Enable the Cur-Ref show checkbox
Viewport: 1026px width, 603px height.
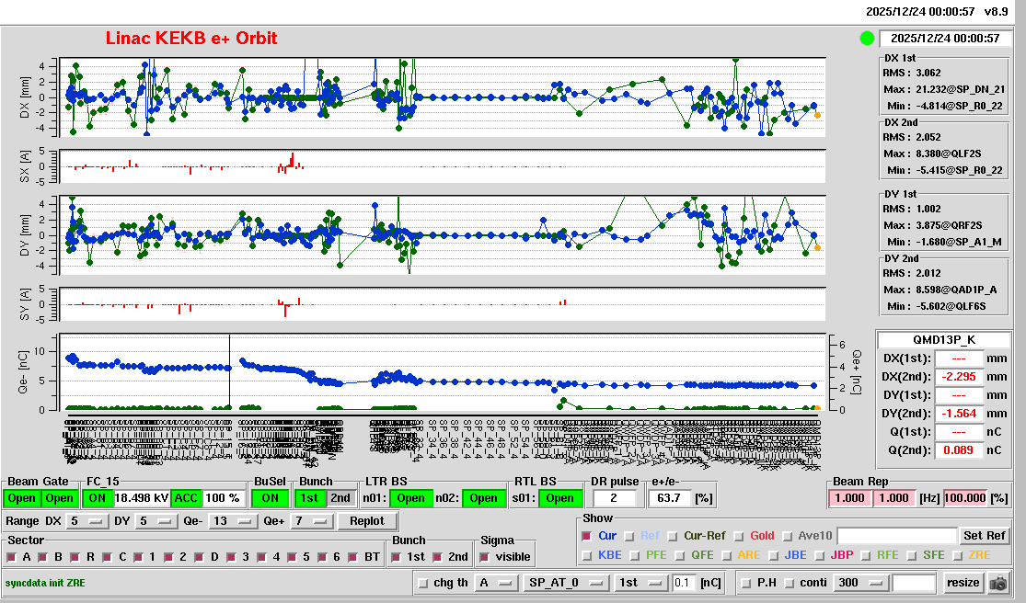[673, 536]
